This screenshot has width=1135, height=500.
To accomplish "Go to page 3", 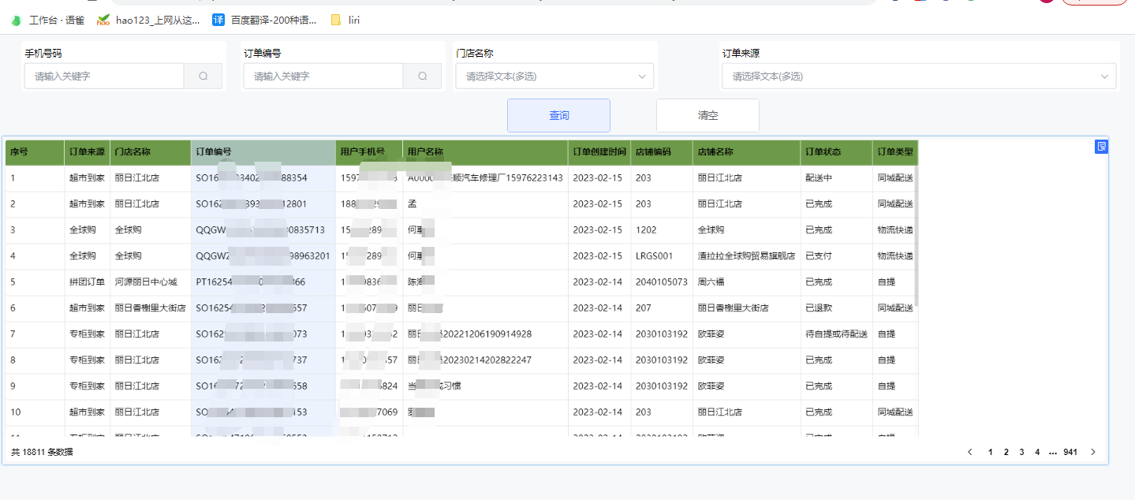I will (1021, 452).
